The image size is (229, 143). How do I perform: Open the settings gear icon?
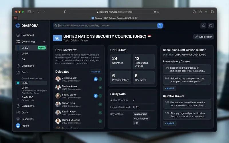tap(210, 25)
